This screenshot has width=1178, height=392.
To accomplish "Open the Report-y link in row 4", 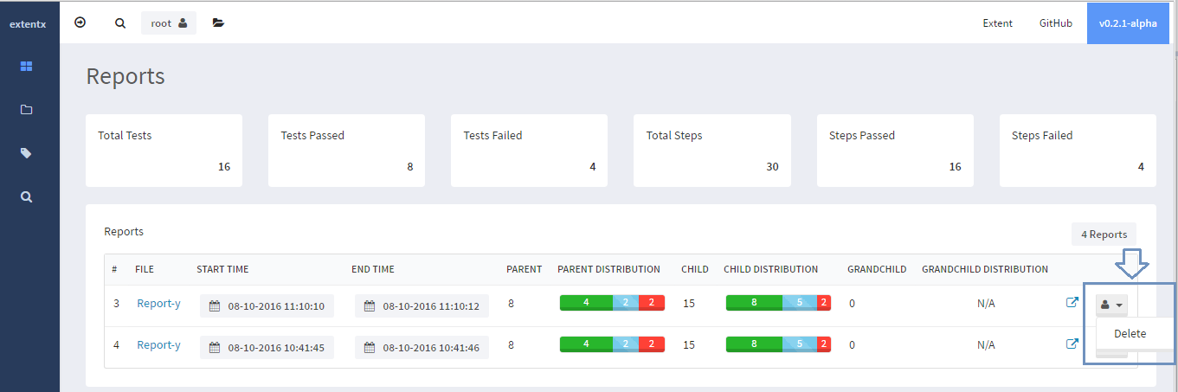I will point(158,344).
